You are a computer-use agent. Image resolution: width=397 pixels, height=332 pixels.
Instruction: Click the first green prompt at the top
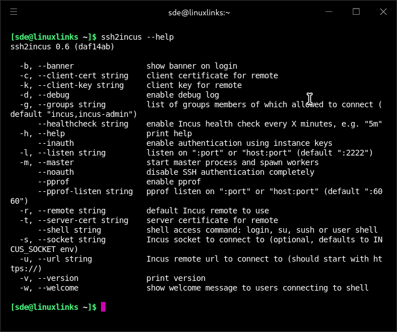pyautogui.click(x=53, y=37)
